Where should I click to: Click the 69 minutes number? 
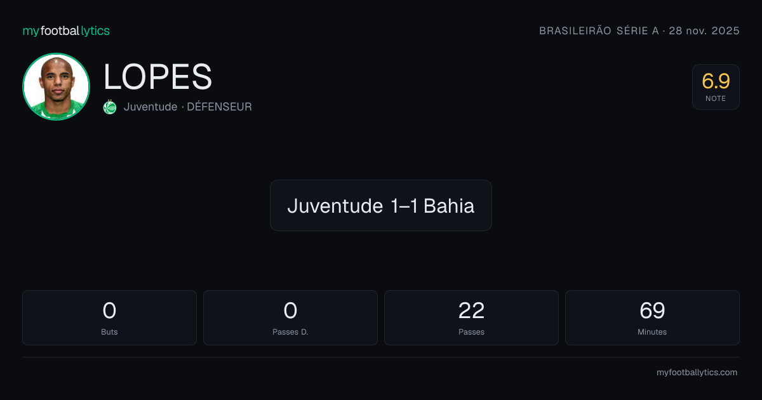652,310
